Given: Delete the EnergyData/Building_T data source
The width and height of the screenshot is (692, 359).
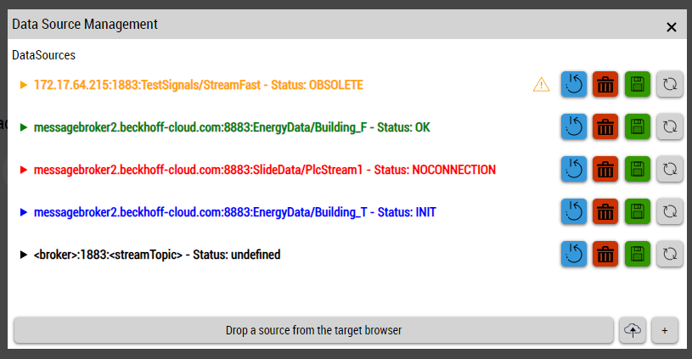Looking at the screenshot, I should pos(605,210).
